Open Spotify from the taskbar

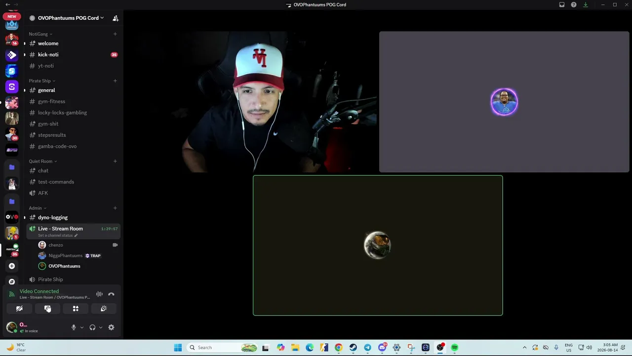click(x=455, y=348)
